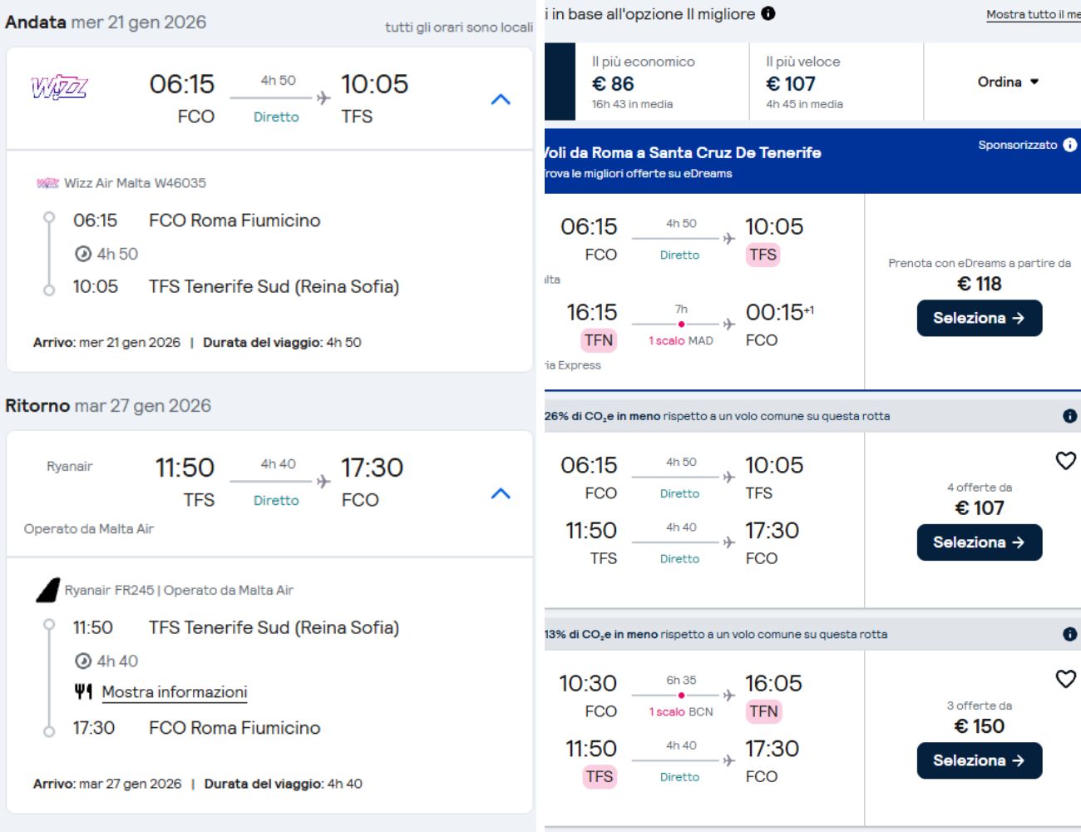This screenshot has width=1081, height=832.
Task: Select 'Il più economico' € 86 tab
Action: click(x=661, y=82)
